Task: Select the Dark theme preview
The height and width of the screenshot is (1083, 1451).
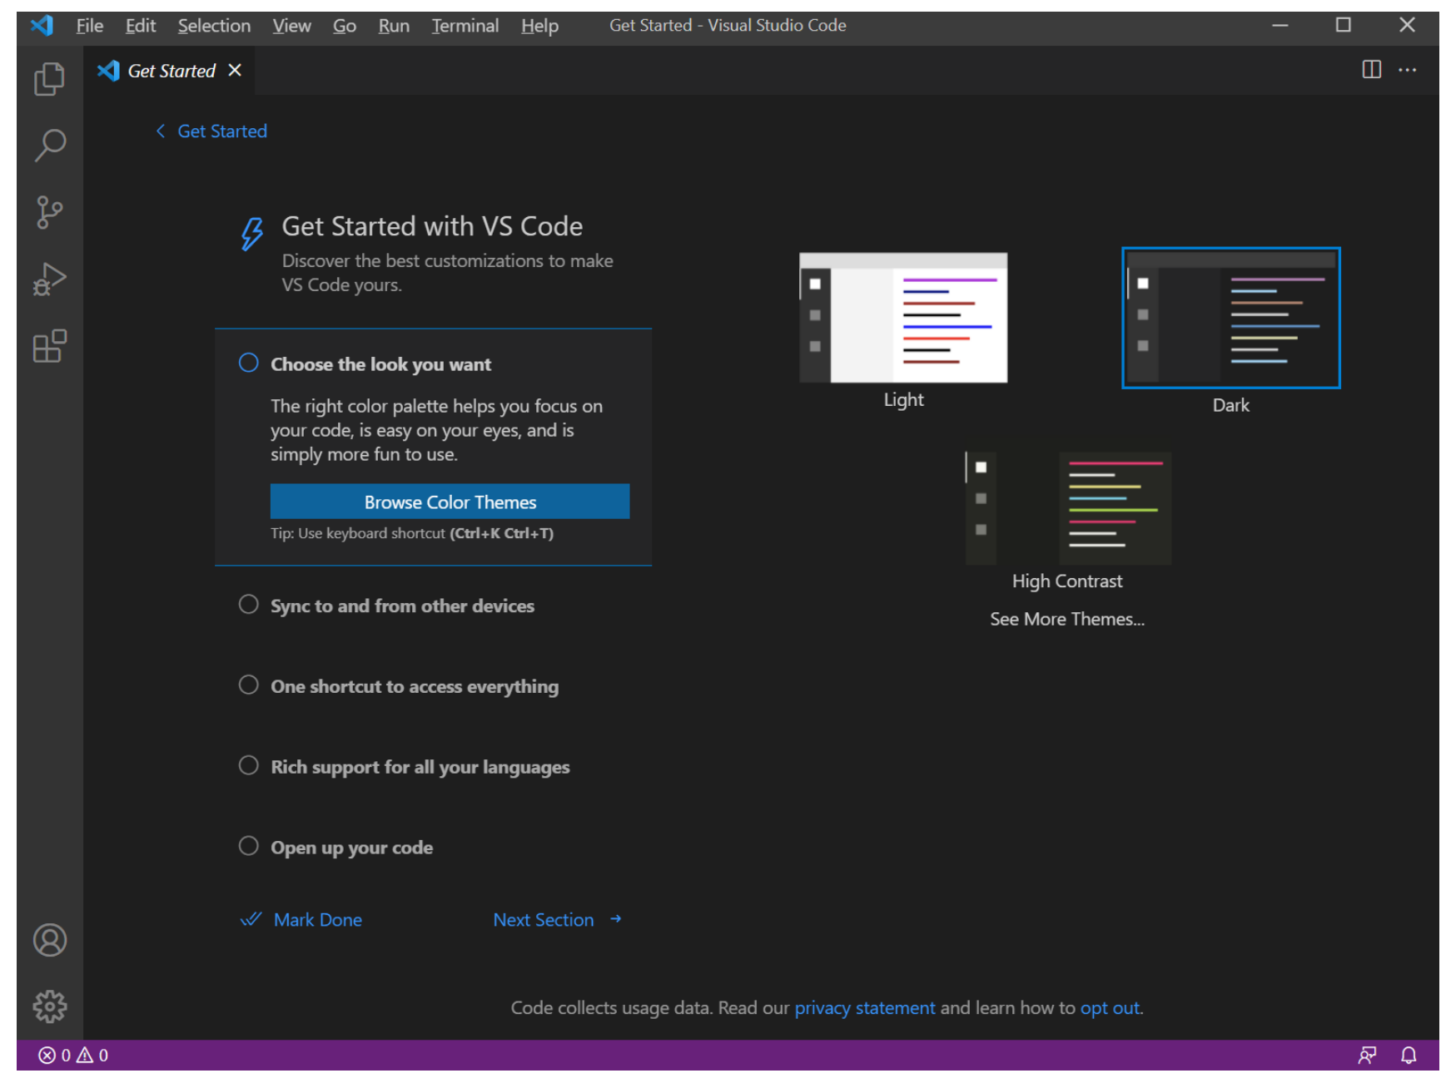Action: pyautogui.click(x=1230, y=318)
